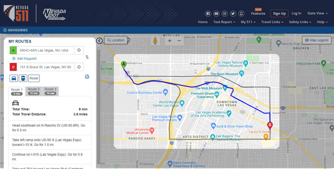
Task: Expand the My 511 menu
Action: (x=248, y=22)
